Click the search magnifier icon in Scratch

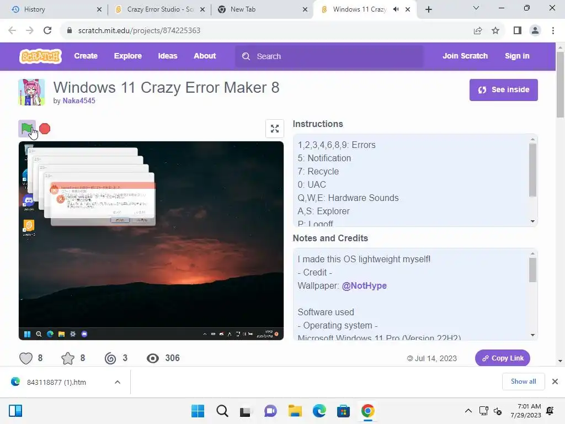point(246,56)
